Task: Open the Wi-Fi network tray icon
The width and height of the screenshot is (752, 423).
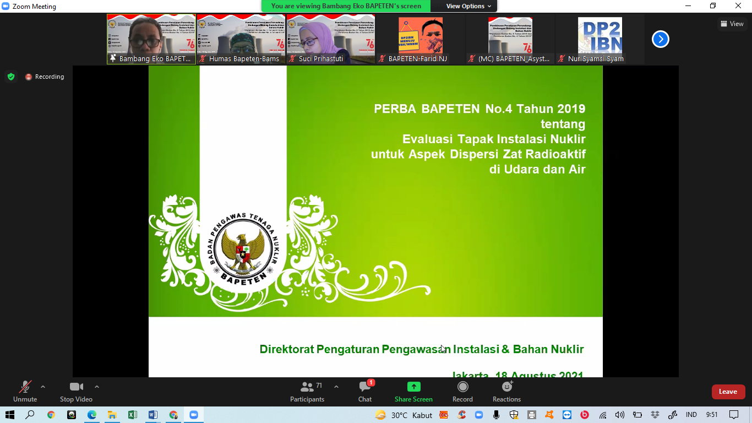Action: click(603, 415)
